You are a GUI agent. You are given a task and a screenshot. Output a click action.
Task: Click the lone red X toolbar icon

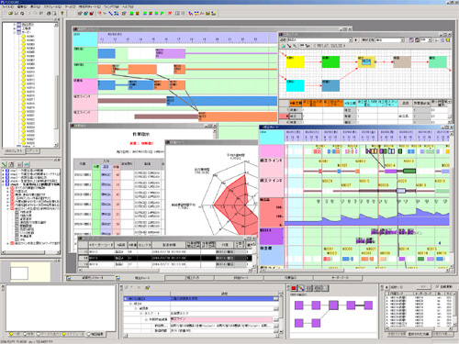pyautogui.click(x=170, y=14)
